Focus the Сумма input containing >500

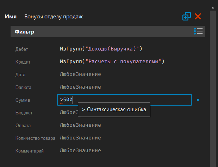point(124,100)
